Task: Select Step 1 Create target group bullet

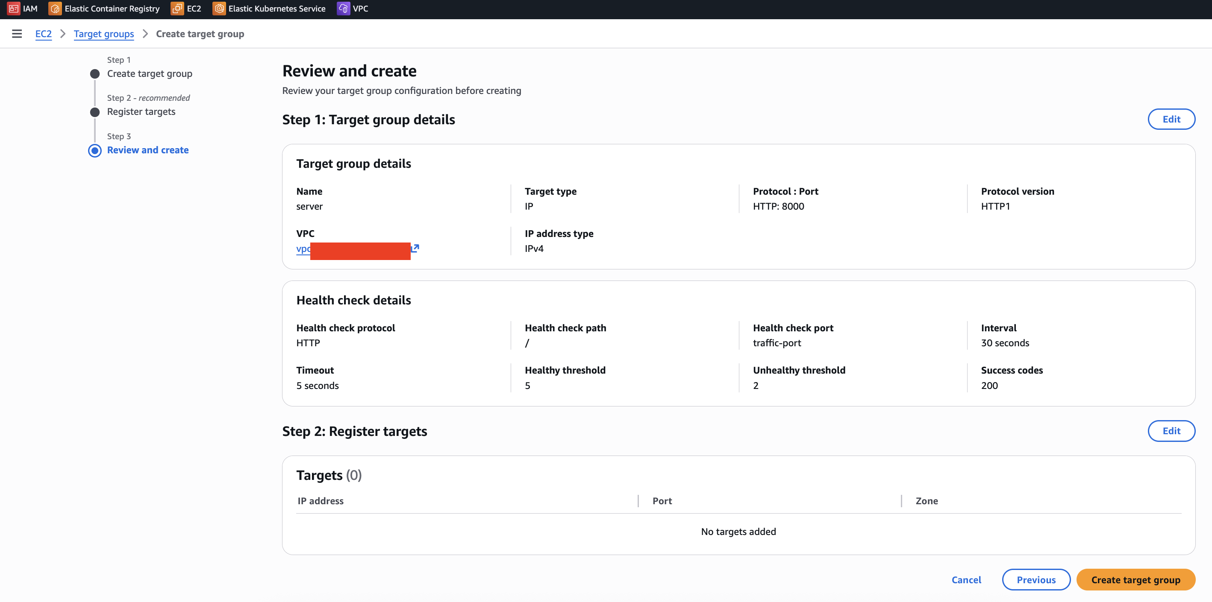Action: point(95,74)
